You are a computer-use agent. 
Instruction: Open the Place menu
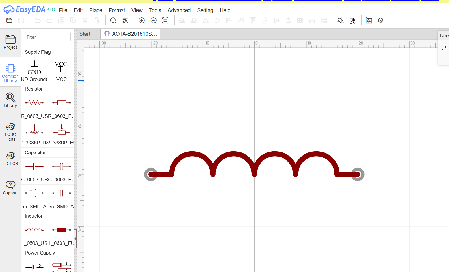pos(95,10)
